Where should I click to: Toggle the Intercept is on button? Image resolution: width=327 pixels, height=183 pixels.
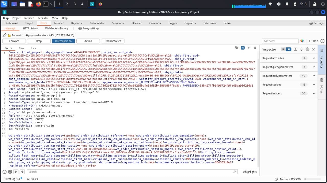pyautogui.click(x=63, y=41)
